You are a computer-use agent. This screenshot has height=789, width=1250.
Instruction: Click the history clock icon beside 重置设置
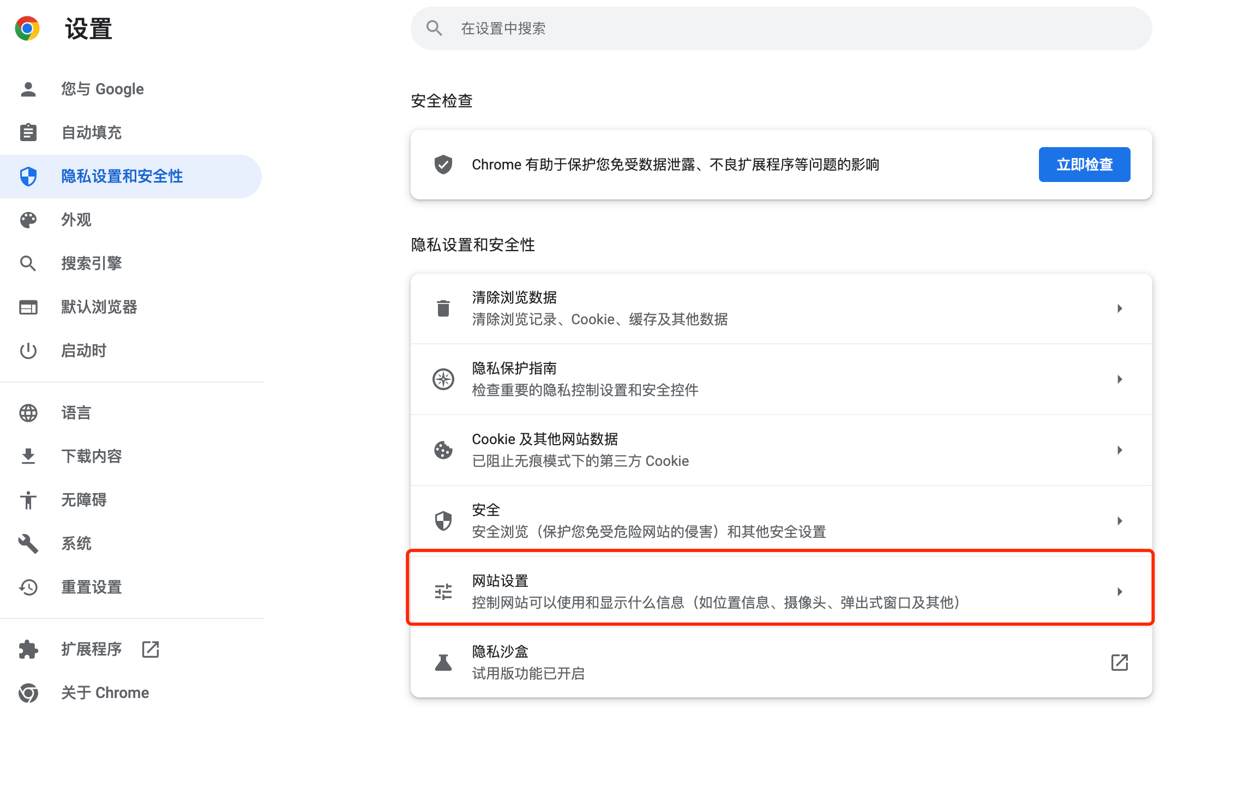coord(28,587)
